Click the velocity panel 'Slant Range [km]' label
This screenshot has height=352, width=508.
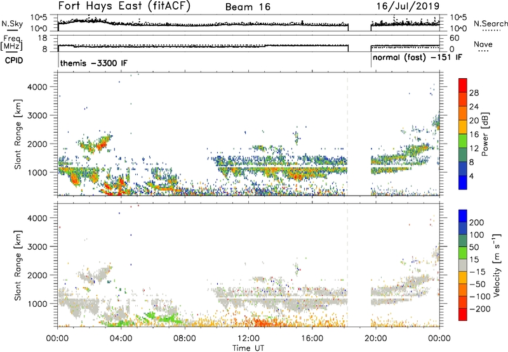click(18, 265)
